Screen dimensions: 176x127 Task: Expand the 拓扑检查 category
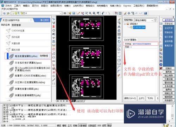[28, 37]
